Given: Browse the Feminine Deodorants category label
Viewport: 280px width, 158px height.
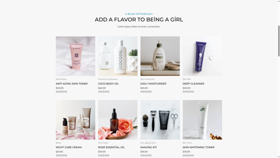Looking at the screenshot, I should (107, 79).
